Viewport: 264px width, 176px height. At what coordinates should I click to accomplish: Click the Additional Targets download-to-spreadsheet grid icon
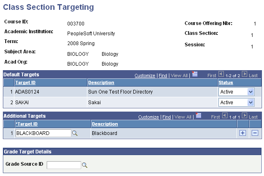[x=198, y=115]
